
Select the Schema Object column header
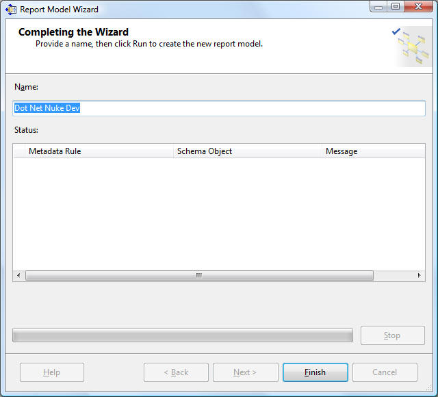click(x=248, y=151)
